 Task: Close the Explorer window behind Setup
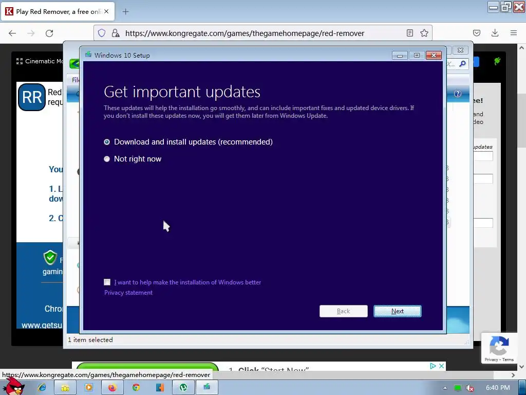[x=461, y=50]
